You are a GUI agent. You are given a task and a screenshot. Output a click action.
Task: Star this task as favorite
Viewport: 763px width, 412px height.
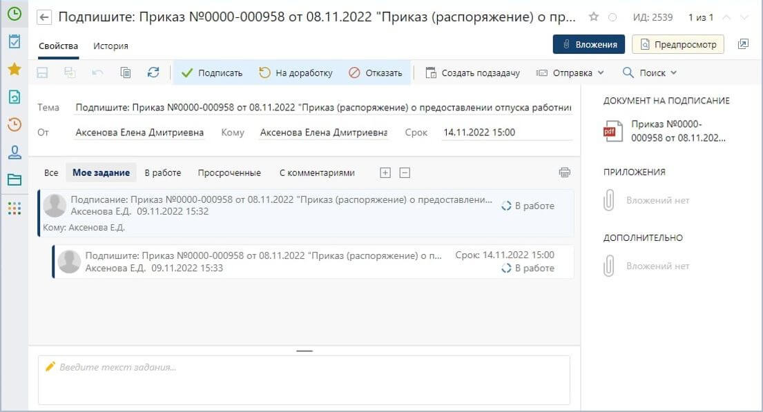594,17
